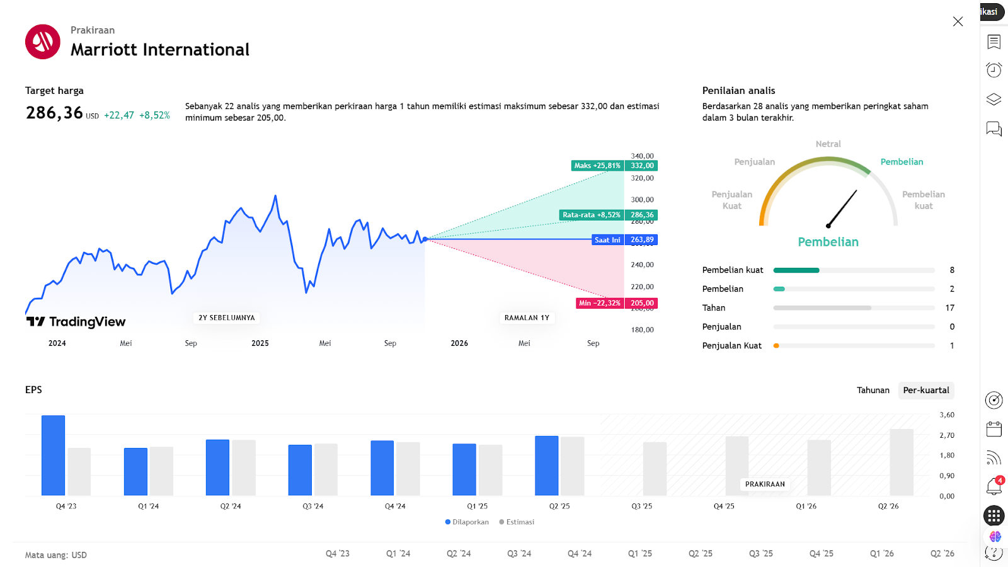Open the notifications bell with badge
The image size is (1008, 567).
[994, 486]
